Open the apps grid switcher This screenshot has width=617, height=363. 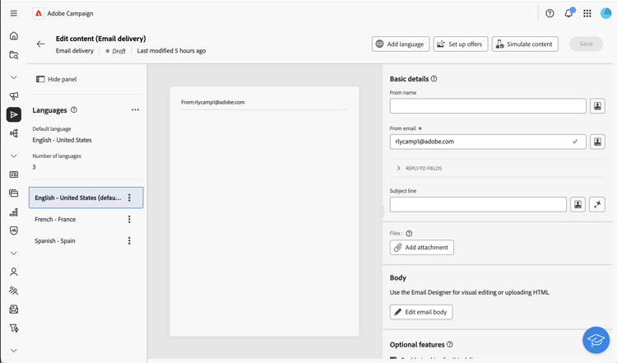pyautogui.click(x=587, y=13)
